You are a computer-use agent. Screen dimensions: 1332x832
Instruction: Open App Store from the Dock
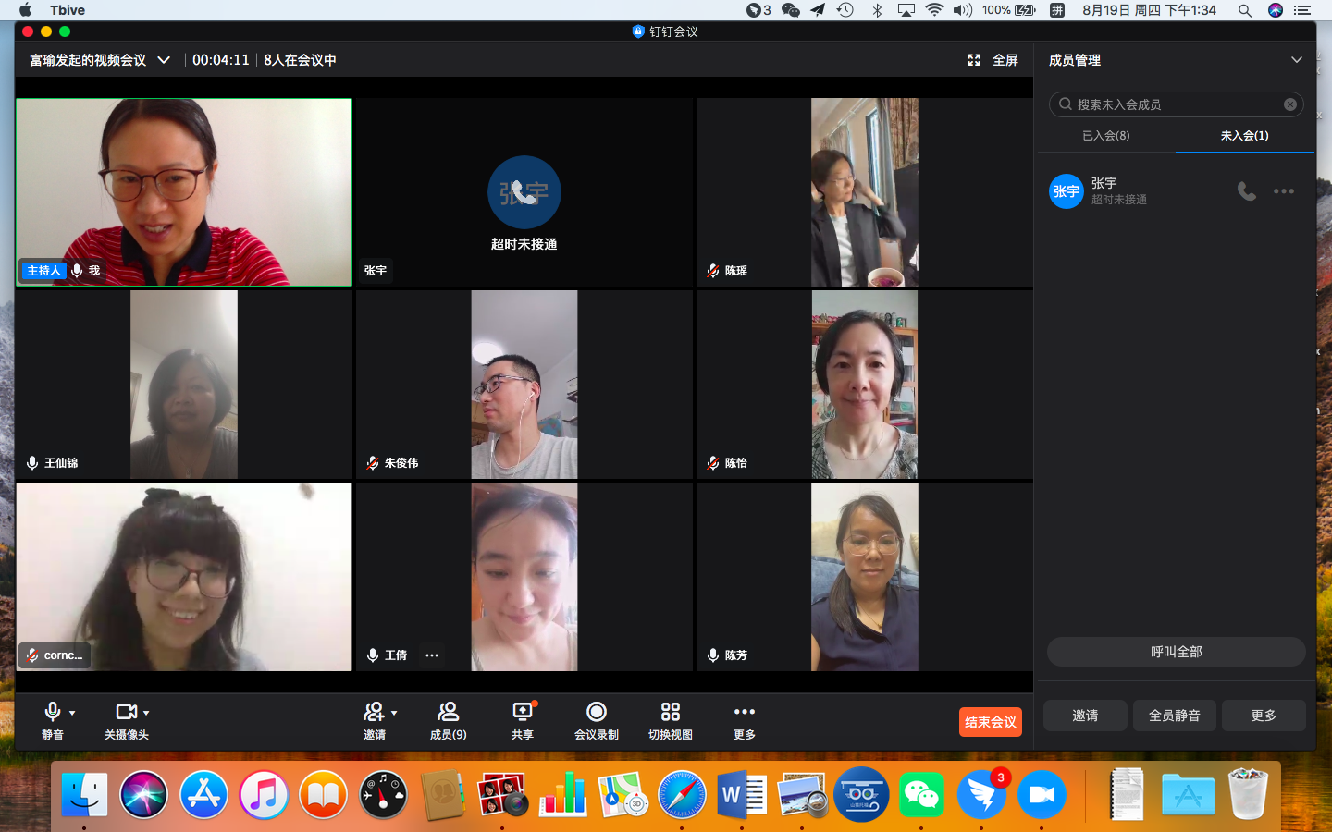click(203, 794)
